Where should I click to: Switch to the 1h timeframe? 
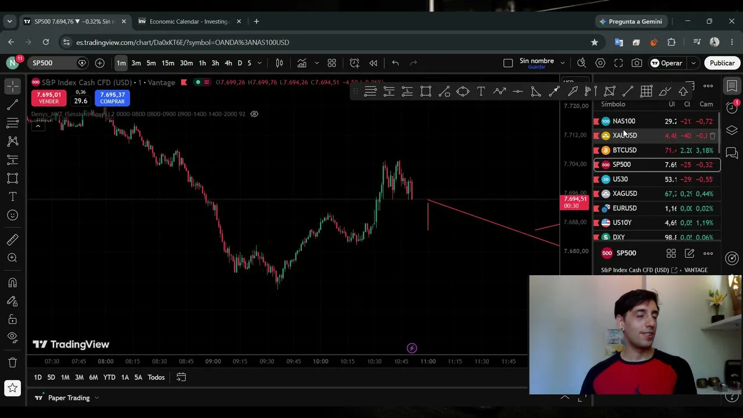click(202, 63)
